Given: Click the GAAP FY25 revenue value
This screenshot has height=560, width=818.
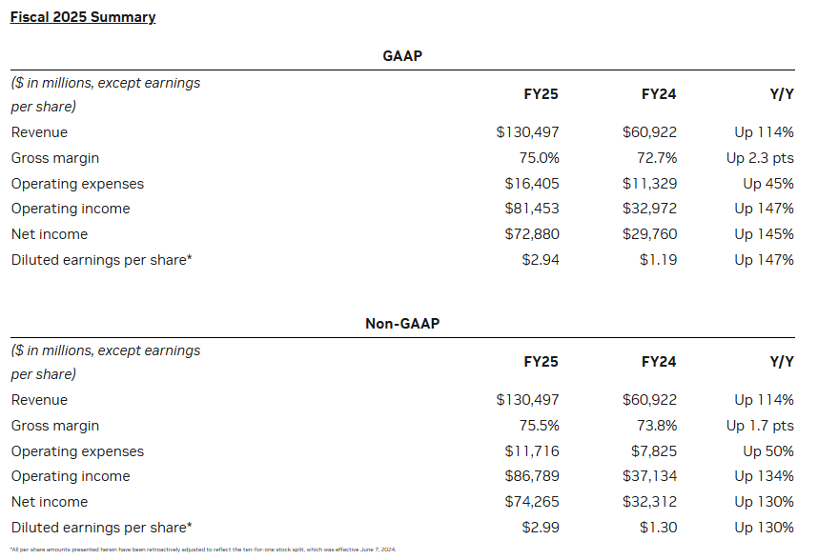Looking at the screenshot, I should tap(527, 132).
